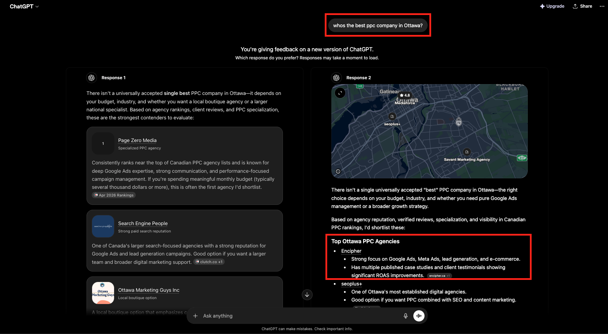Select the Mediaforce 4.8 rating map pin

pos(405,95)
